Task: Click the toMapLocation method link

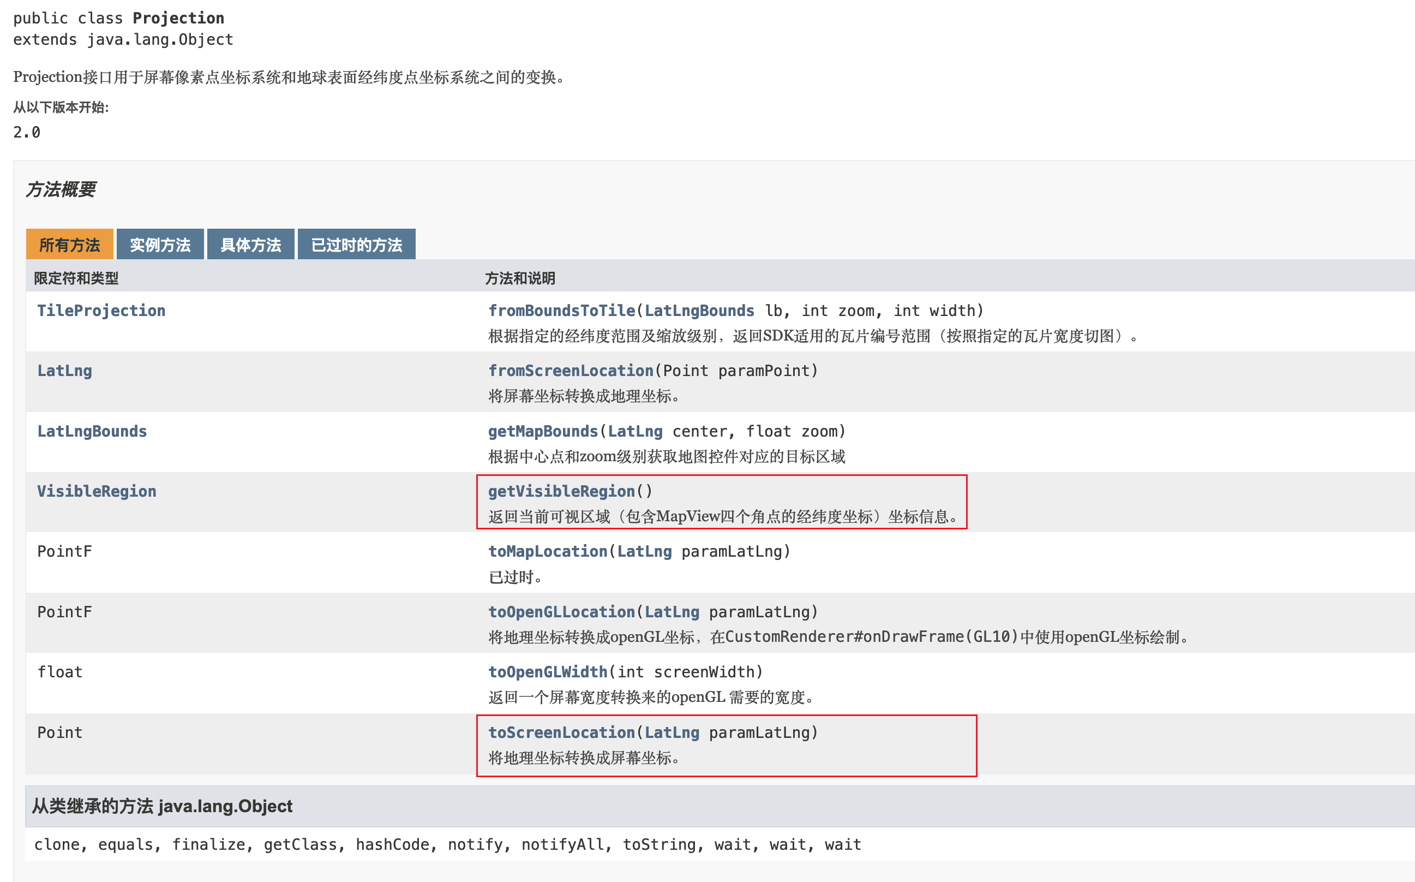Action: (x=547, y=551)
